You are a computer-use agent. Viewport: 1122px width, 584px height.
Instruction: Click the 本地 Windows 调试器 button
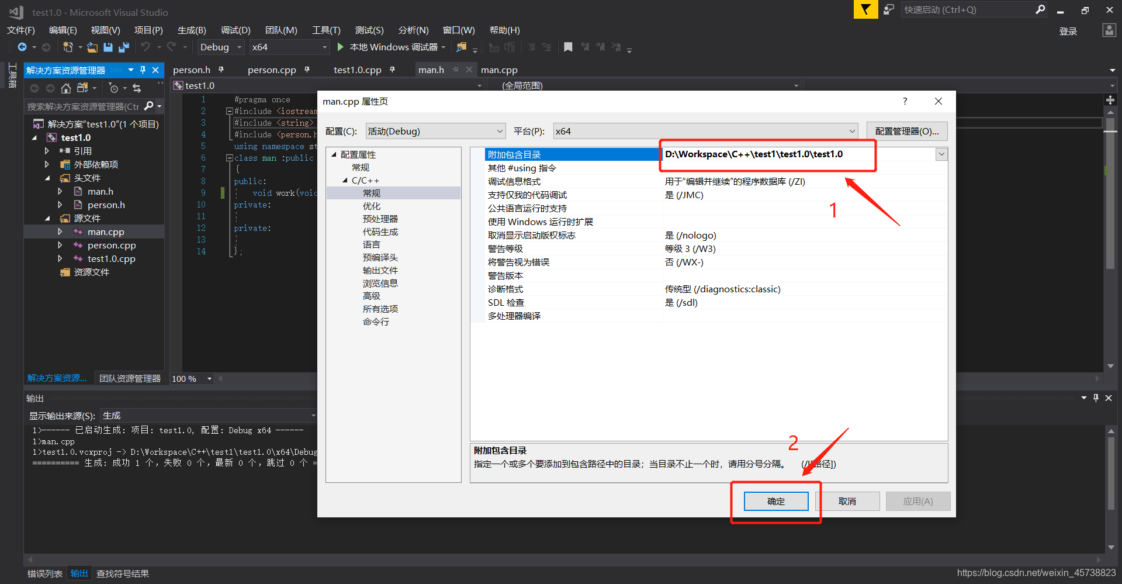pyautogui.click(x=393, y=47)
